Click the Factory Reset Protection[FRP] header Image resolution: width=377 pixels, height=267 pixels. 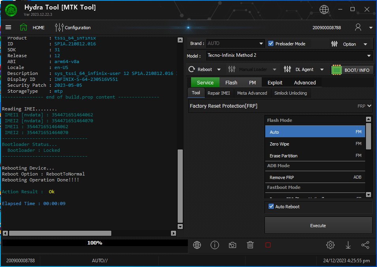281,106
